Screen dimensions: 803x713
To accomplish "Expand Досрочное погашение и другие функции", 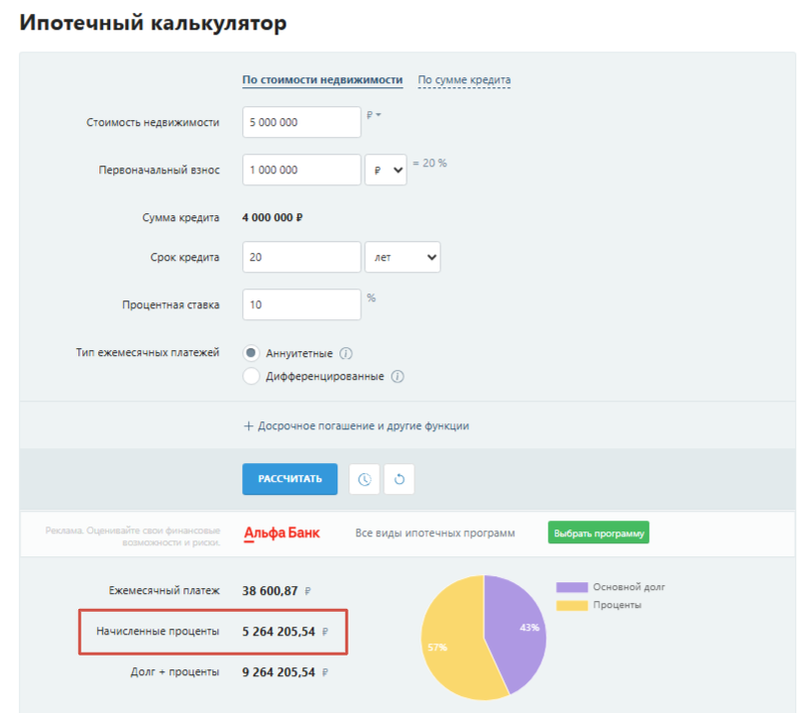I will [357, 426].
